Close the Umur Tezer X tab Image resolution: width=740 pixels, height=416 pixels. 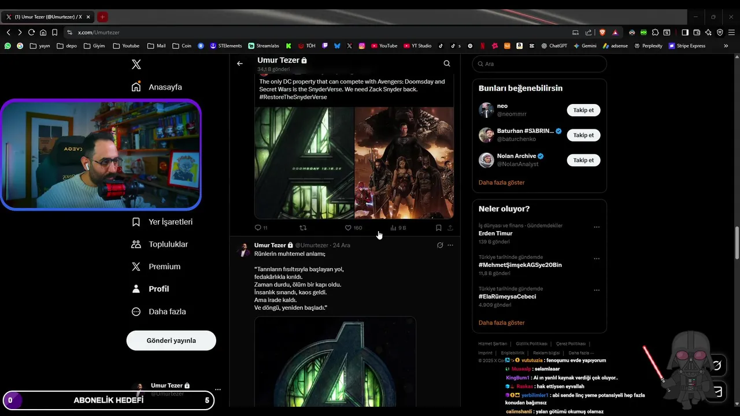point(88,17)
